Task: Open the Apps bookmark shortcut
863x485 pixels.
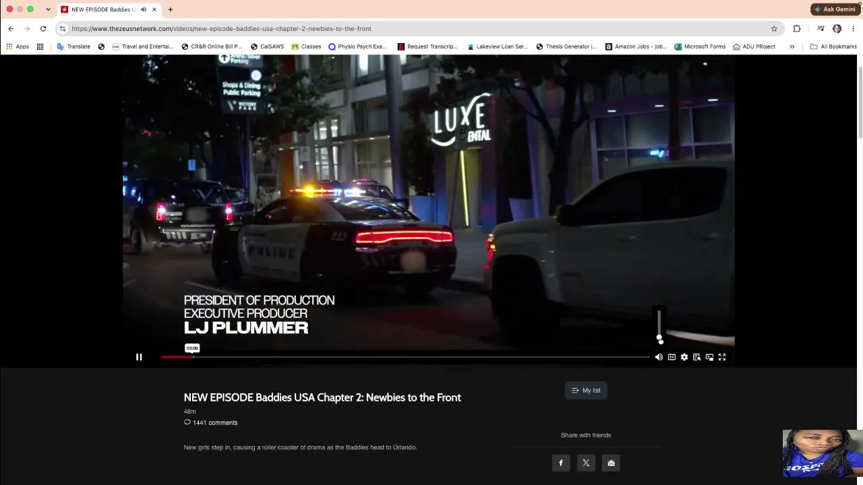Action: click(18, 46)
